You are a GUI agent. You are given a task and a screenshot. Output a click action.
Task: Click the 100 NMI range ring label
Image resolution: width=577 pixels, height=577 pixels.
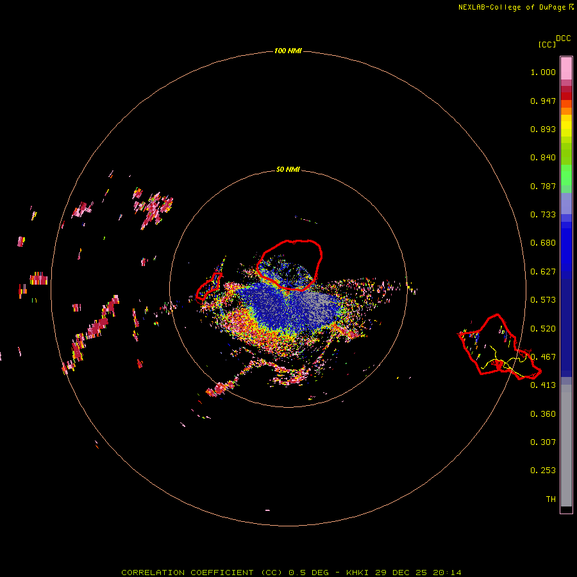288,51
